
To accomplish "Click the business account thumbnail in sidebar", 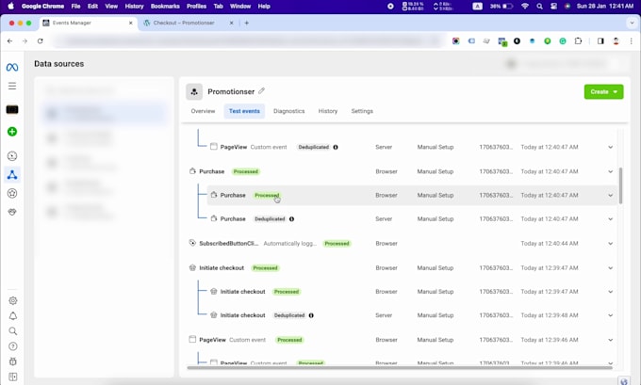I will (x=12, y=109).
